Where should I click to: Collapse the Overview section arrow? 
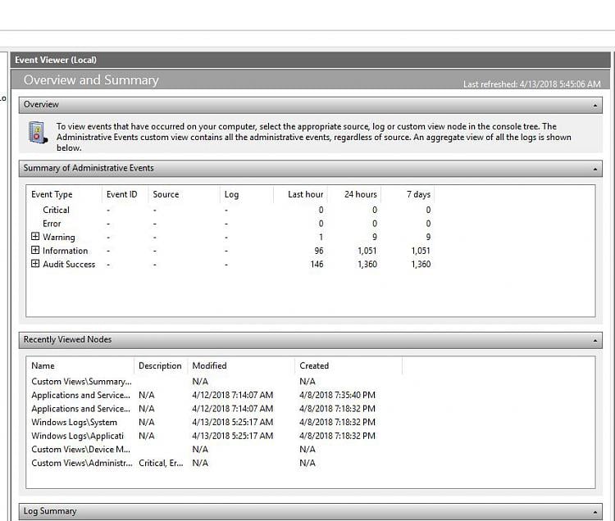pyautogui.click(x=595, y=106)
